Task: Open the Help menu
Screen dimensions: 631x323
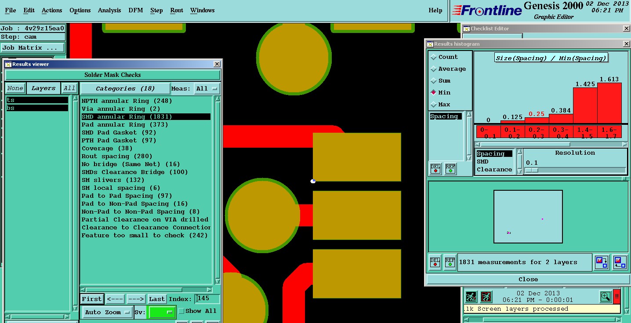Action: tap(435, 10)
